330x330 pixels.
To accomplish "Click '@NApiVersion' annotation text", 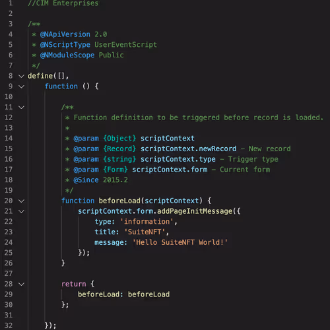I will click(x=65, y=34).
